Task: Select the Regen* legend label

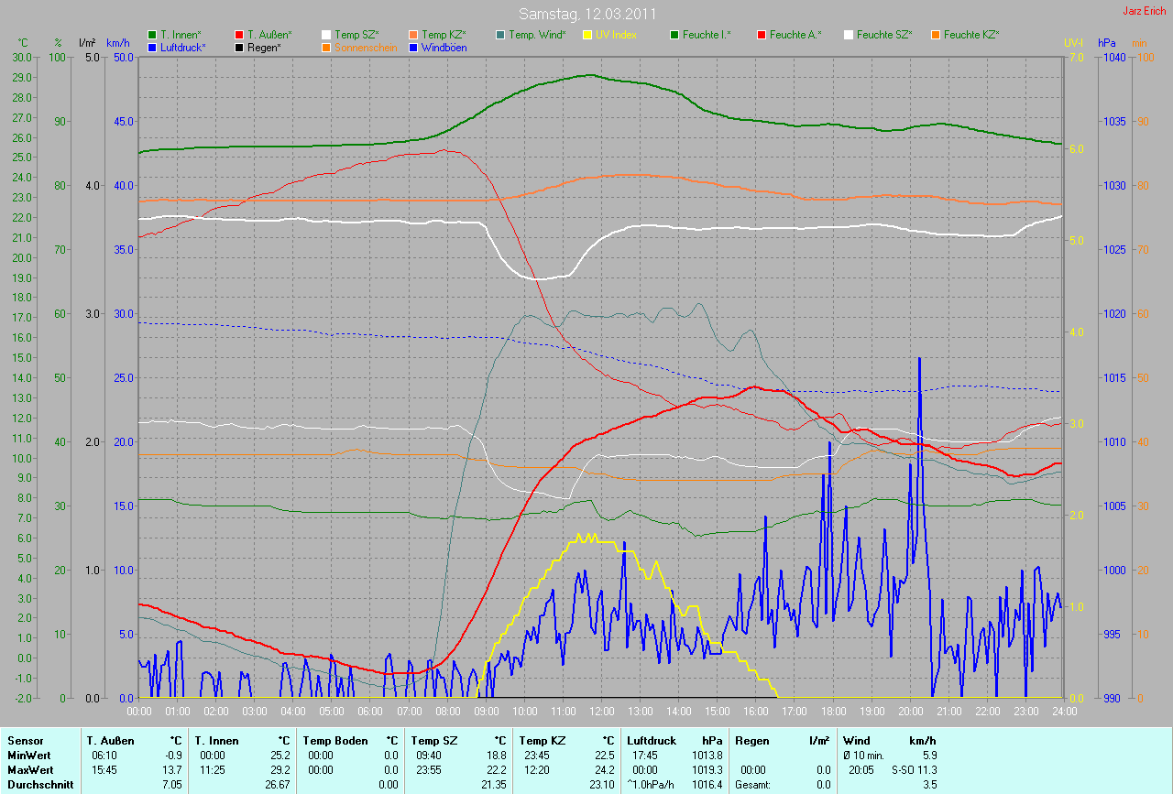Action: (265, 47)
